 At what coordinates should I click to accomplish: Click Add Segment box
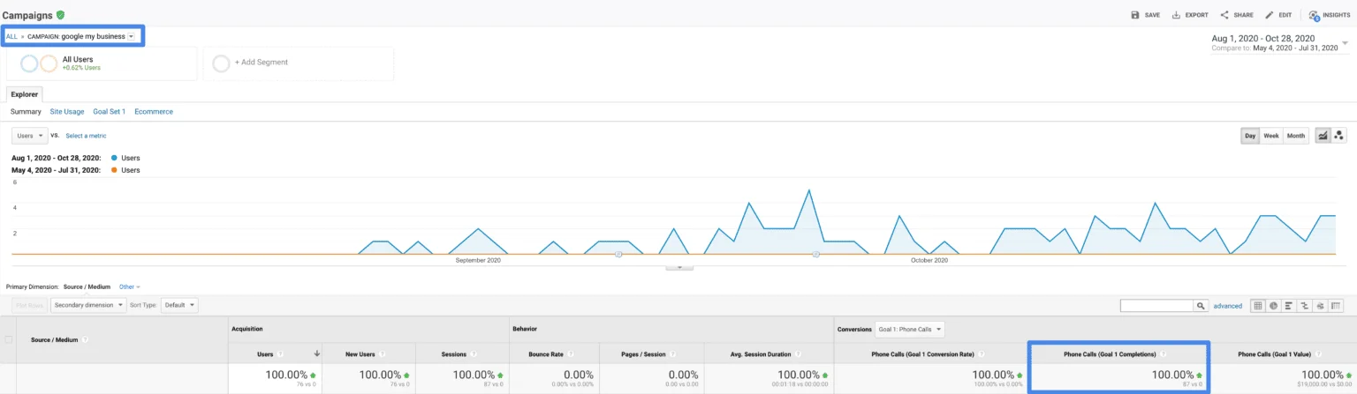299,63
